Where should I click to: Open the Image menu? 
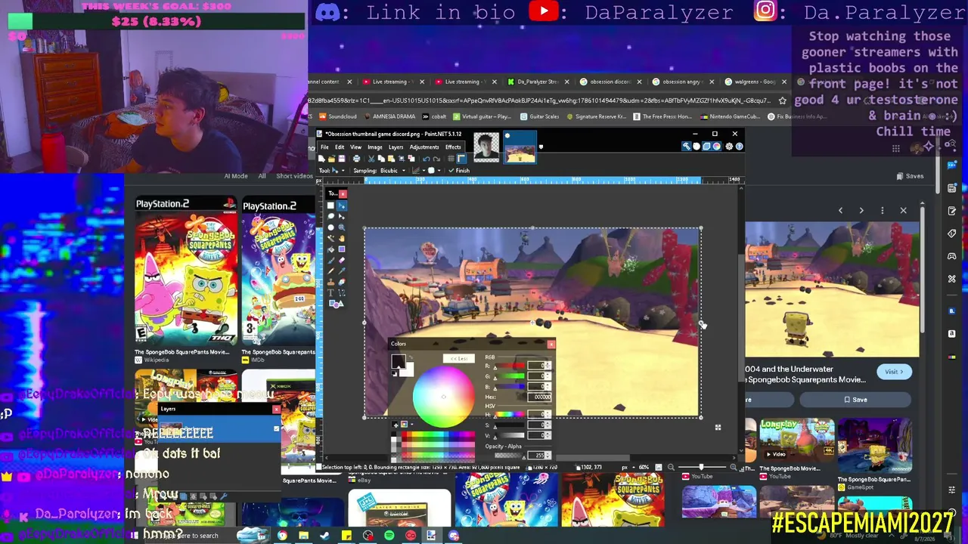pos(374,147)
